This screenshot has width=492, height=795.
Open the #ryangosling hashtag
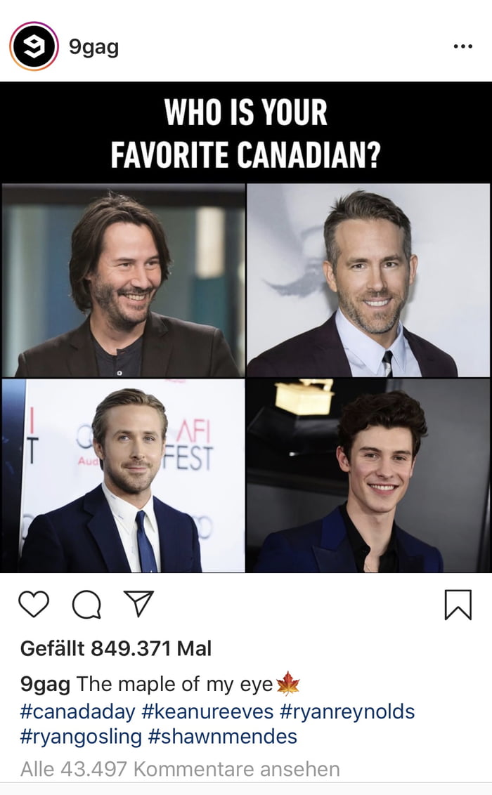click(x=81, y=736)
